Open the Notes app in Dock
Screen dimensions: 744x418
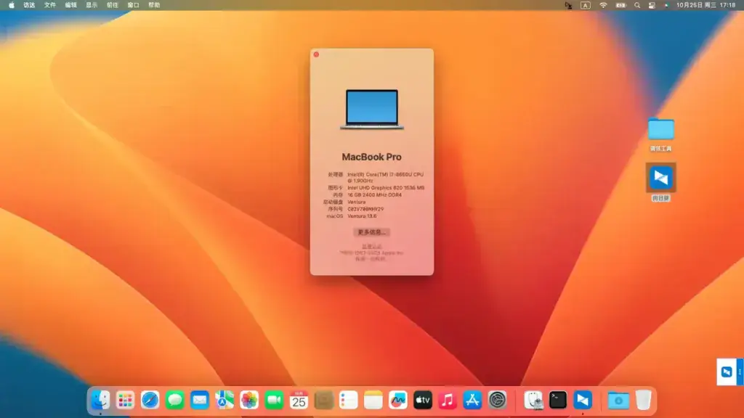click(373, 401)
